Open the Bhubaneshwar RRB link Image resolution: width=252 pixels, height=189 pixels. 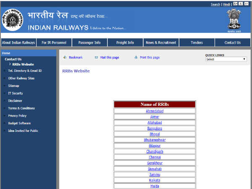[x=155, y=140]
